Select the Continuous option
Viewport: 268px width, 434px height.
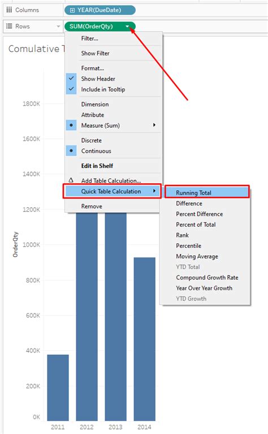pos(96,151)
